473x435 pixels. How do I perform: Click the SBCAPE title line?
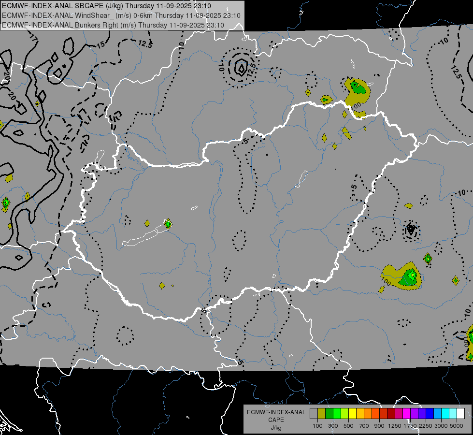pos(106,6)
